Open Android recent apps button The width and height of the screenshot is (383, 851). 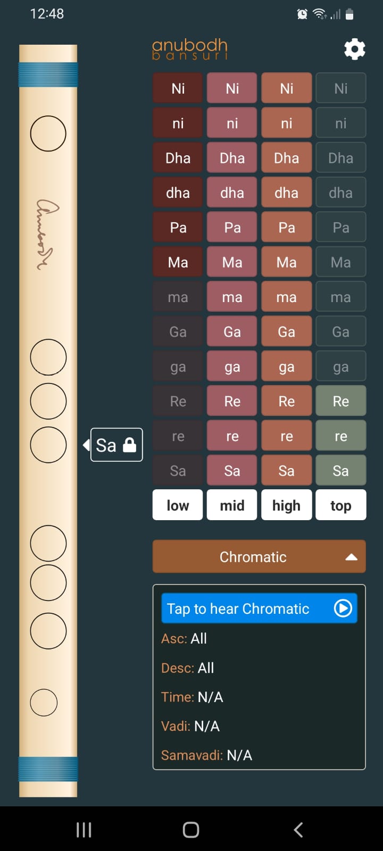(x=84, y=830)
